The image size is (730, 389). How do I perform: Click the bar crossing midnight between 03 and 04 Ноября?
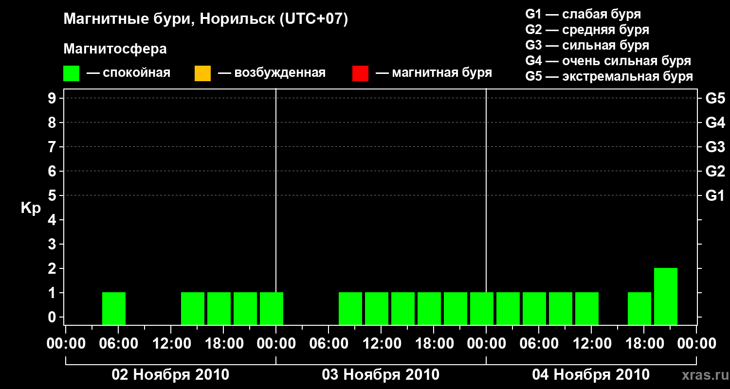coord(482,308)
